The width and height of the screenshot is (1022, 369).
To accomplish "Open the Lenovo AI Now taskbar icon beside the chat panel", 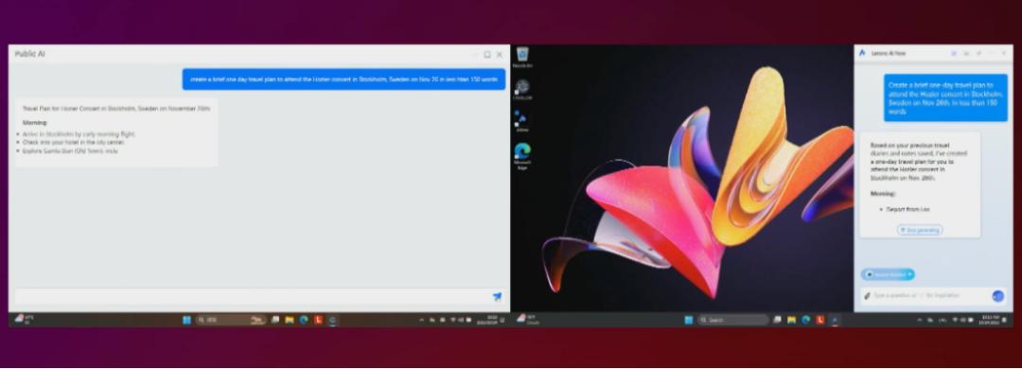I will pos(835,320).
